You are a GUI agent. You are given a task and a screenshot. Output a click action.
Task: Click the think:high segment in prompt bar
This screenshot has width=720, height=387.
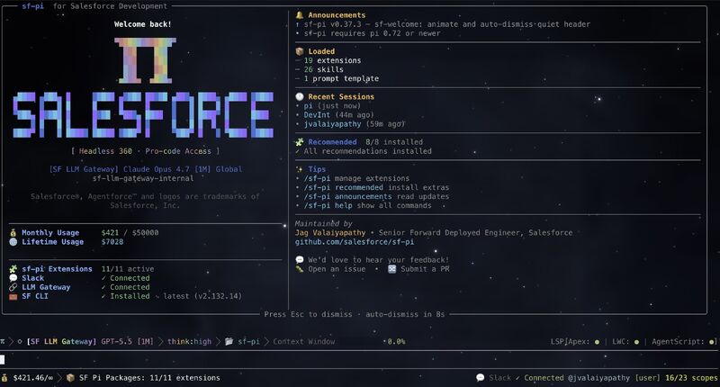point(189,342)
